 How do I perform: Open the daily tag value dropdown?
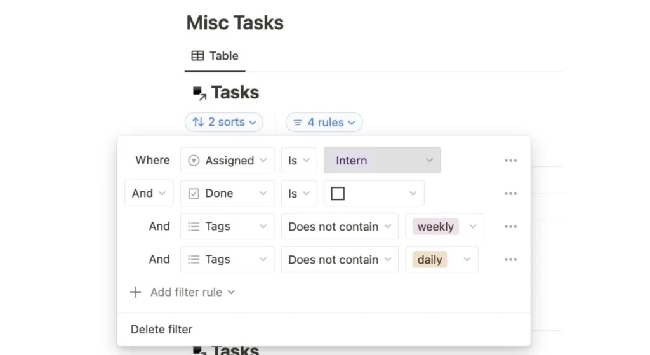click(x=442, y=260)
